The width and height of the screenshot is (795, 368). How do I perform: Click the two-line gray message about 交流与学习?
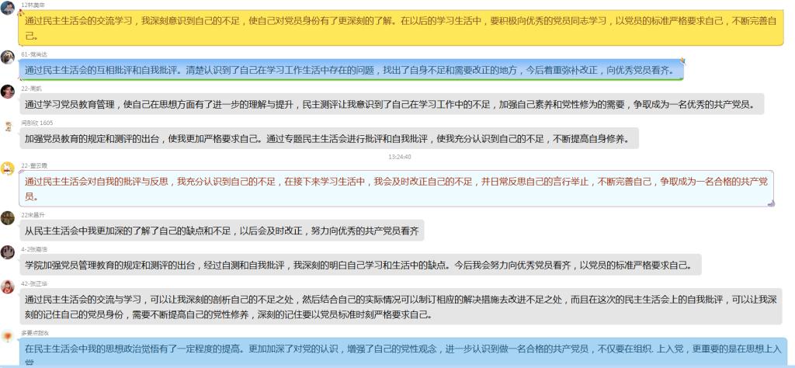click(400, 307)
